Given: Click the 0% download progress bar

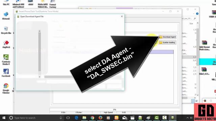Looking at the screenshot, I should point(115,110).
